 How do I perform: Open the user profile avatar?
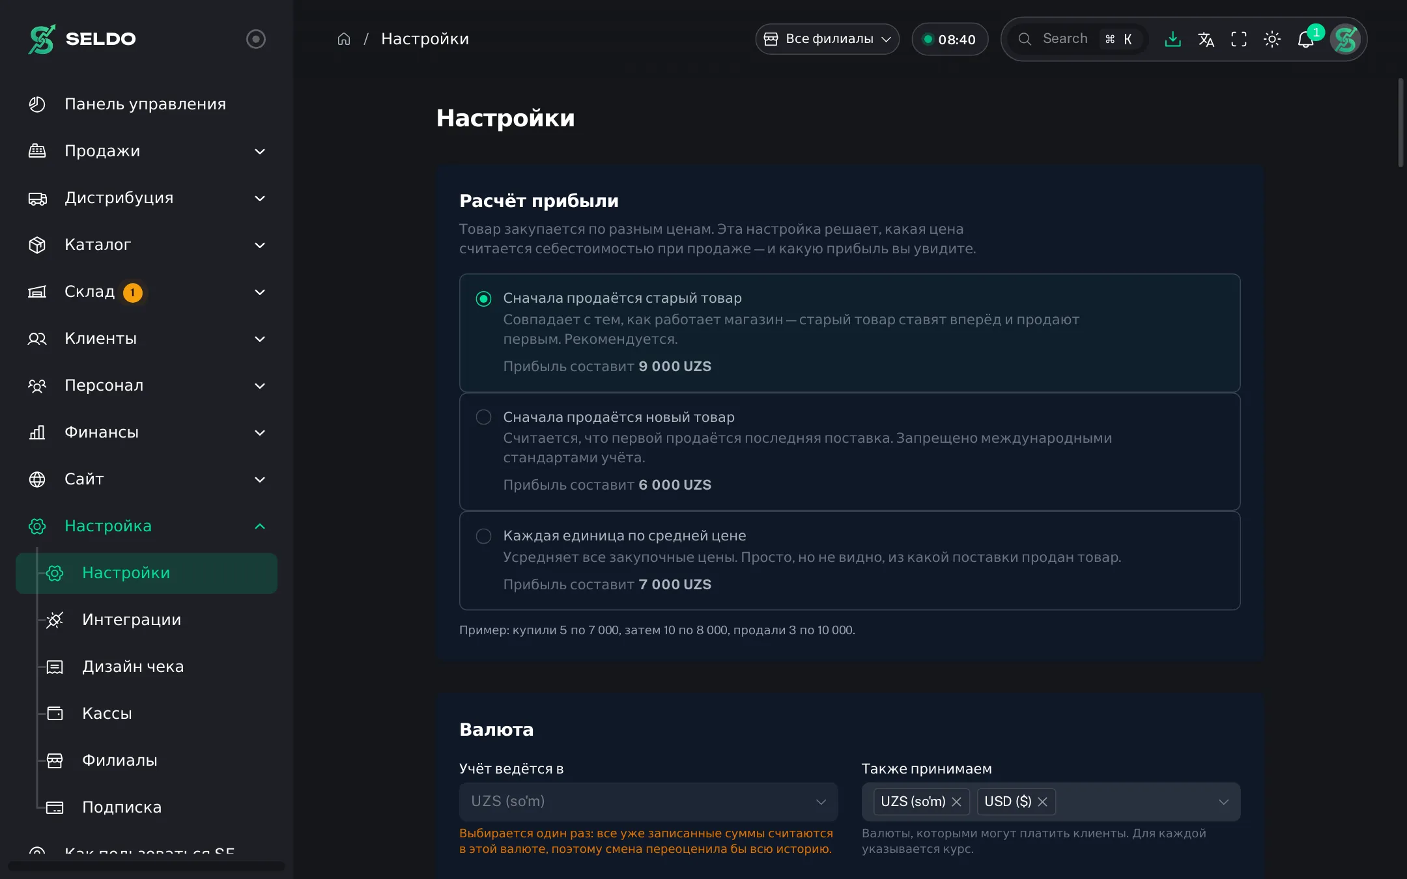pyautogui.click(x=1345, y=39)
